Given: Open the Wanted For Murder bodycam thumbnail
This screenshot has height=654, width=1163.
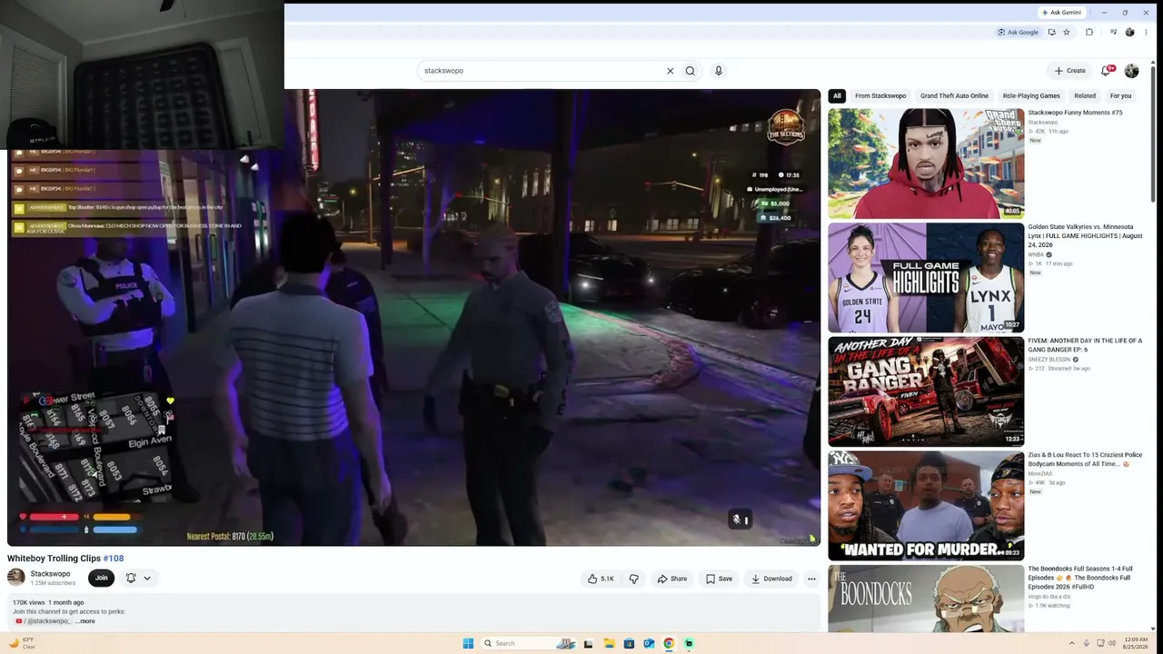Looking at the screenshot, I should click(926, 506).
